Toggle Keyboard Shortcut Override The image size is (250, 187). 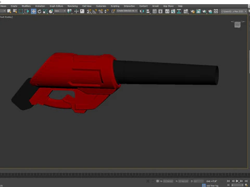tap(82, 11)
